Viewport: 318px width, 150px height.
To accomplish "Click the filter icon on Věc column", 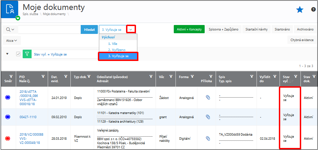I will (171, 76).
